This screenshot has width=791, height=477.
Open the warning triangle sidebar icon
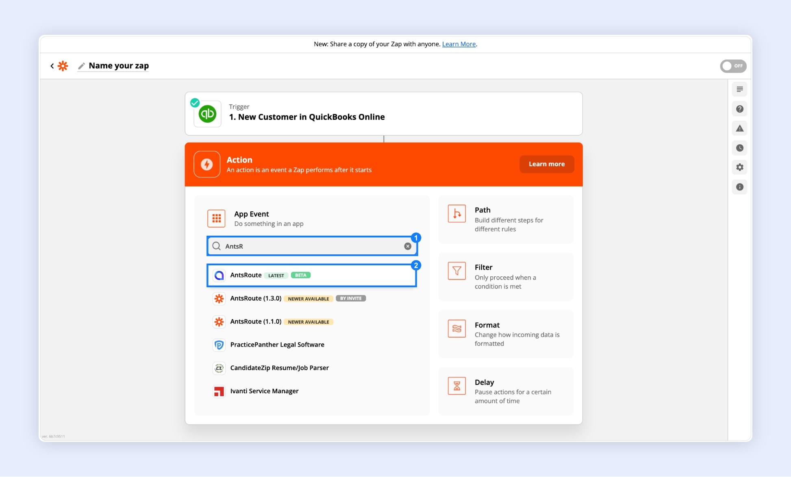pyautogui.click(x=739, y=128)
